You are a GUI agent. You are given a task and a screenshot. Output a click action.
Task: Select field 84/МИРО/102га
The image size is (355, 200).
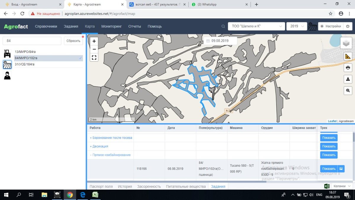point(49,58)
